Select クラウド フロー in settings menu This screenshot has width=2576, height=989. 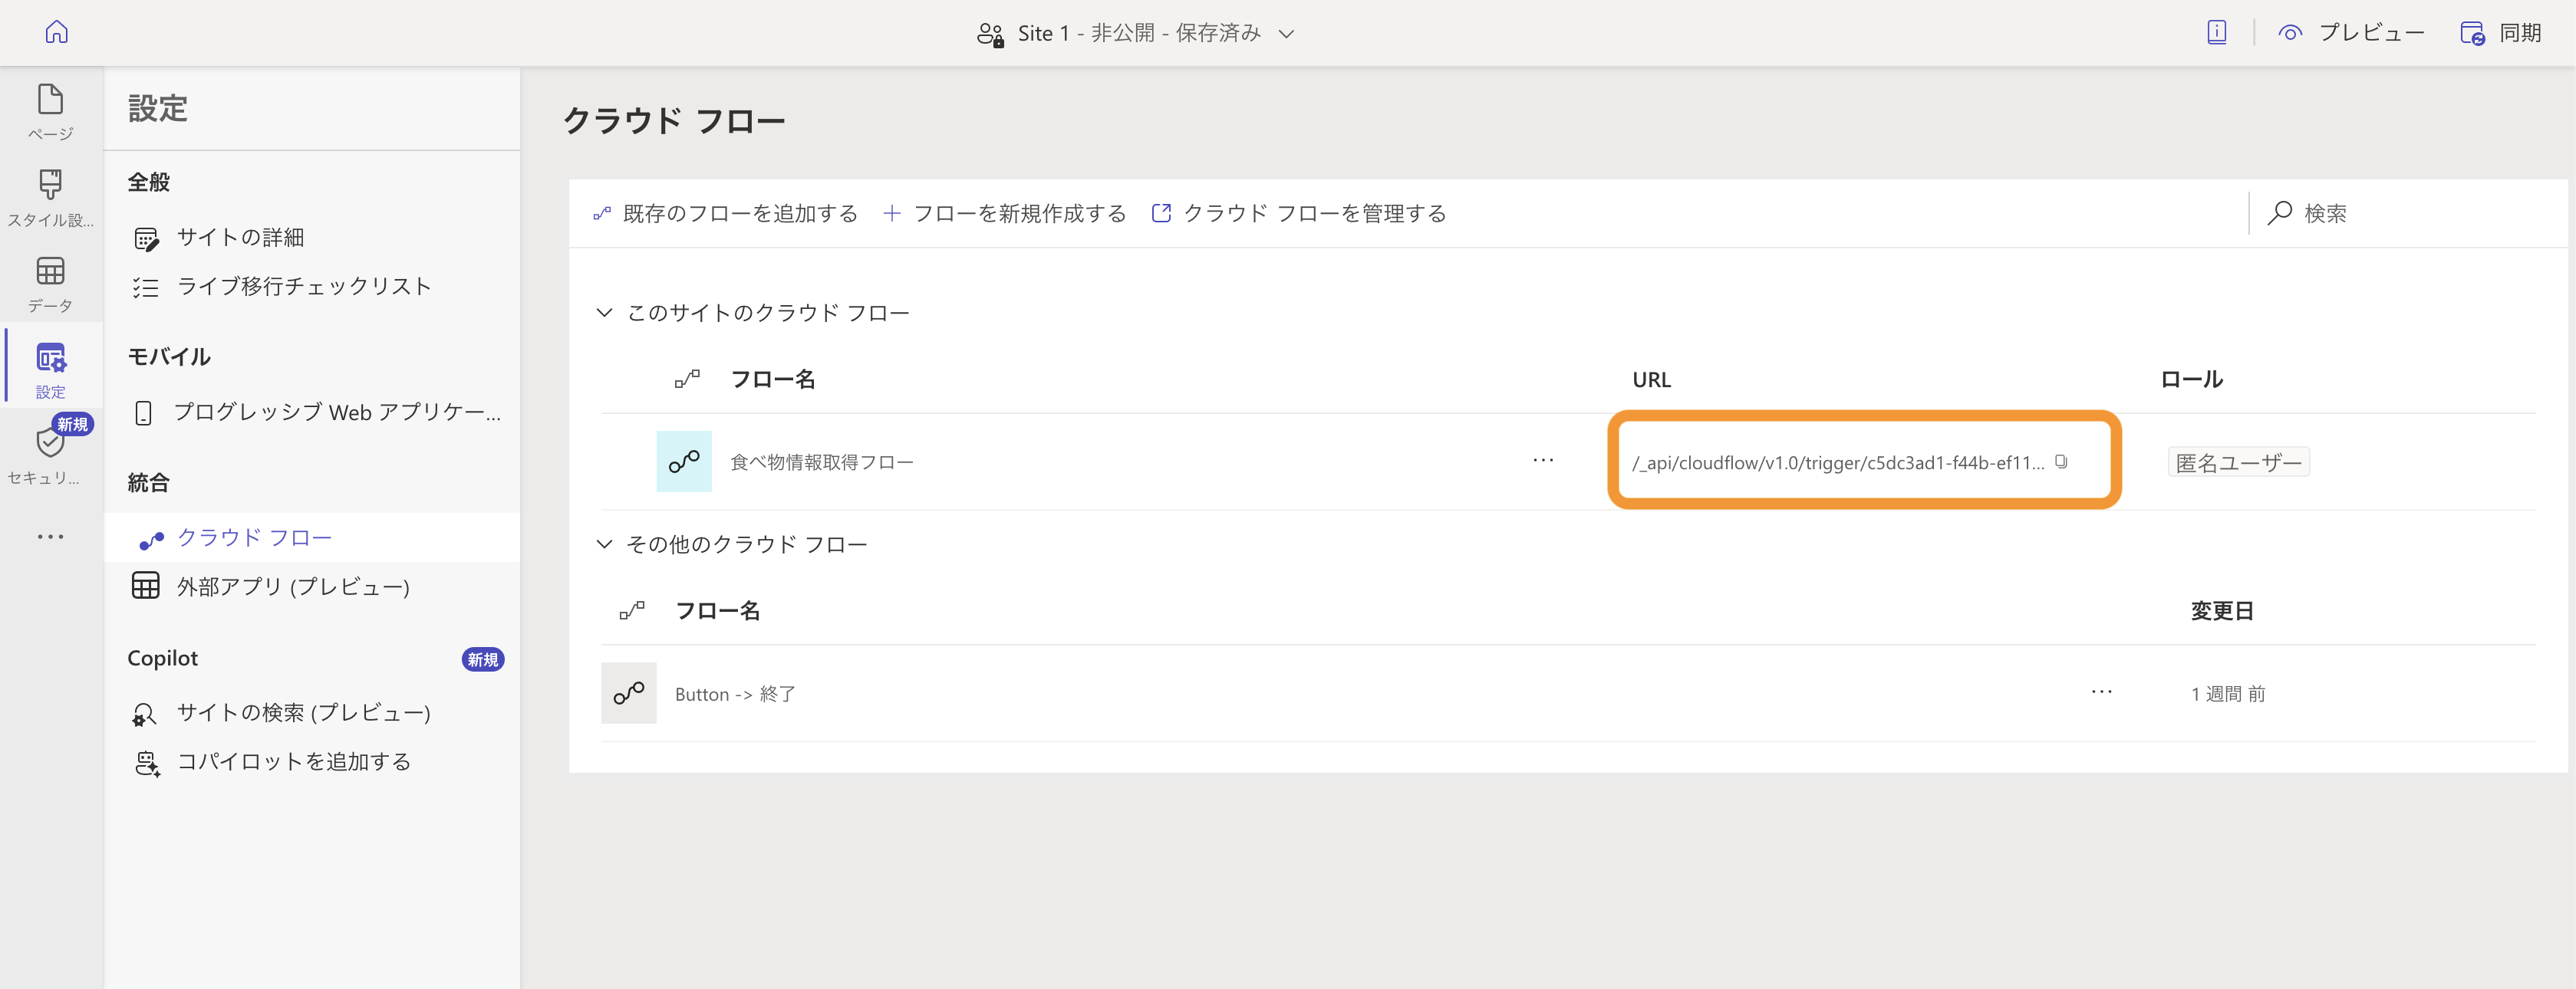tap(254, 537)
